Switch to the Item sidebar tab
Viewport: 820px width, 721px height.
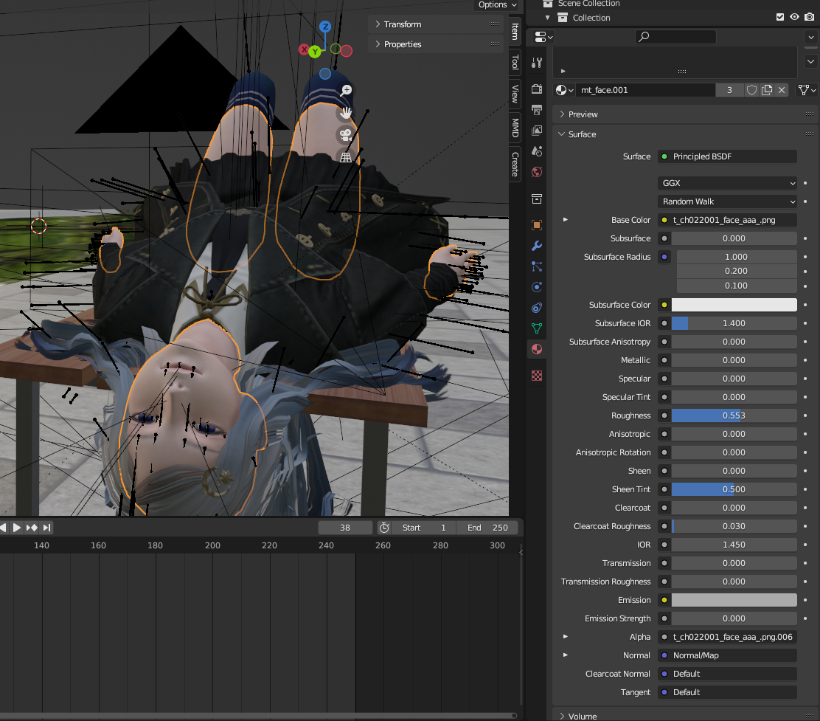515,32
